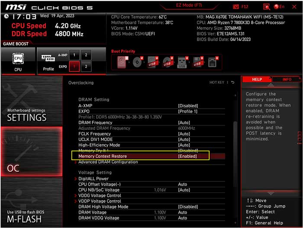
Task: Click the F12 screenshot camera icon
Action: tap(236, 7)
